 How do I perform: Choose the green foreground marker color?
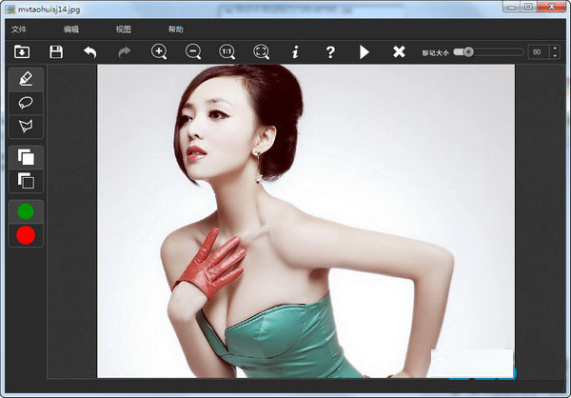click(26, 211)
